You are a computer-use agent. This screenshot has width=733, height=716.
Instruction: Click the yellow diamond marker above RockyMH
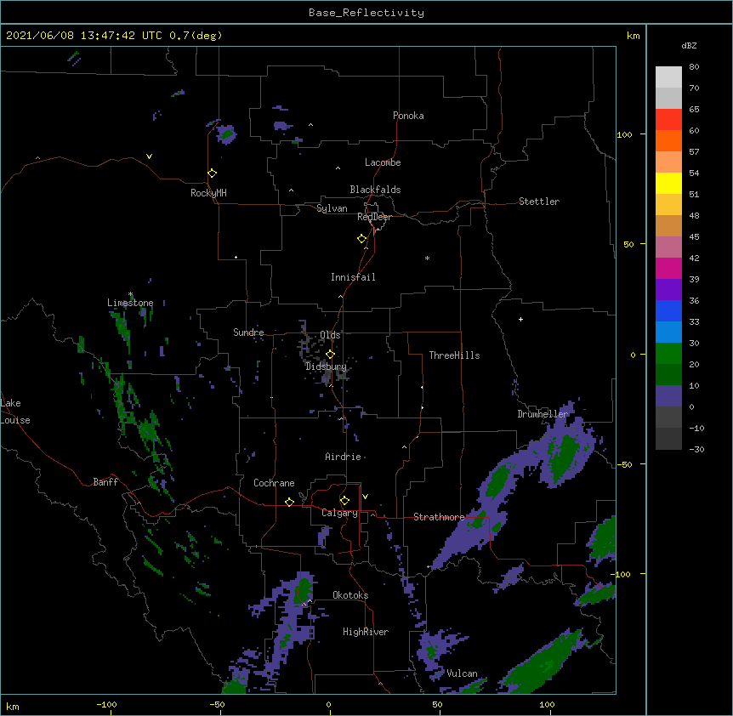[x=212, y=173]
